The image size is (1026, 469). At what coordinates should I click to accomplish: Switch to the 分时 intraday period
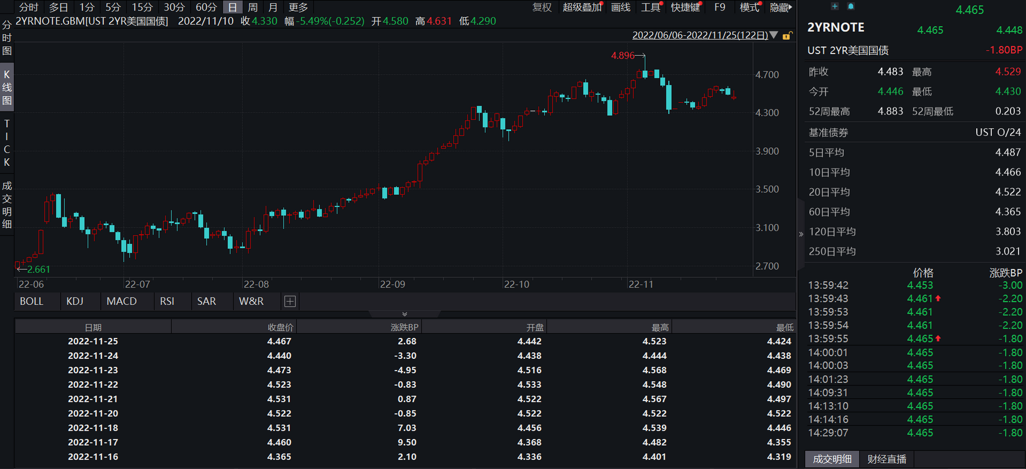coord(28,8)
